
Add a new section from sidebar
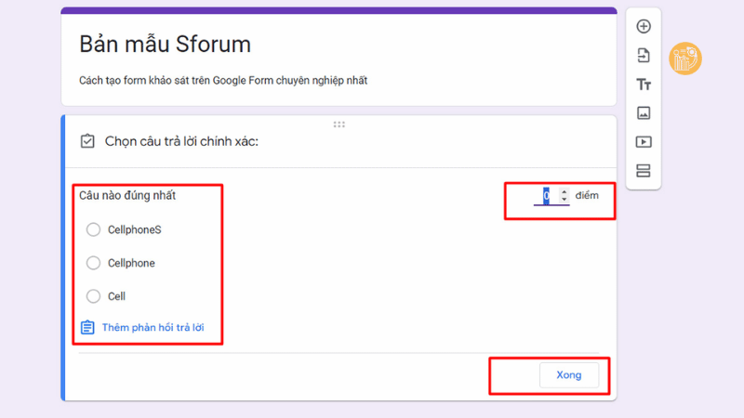[x=644, y=171]
